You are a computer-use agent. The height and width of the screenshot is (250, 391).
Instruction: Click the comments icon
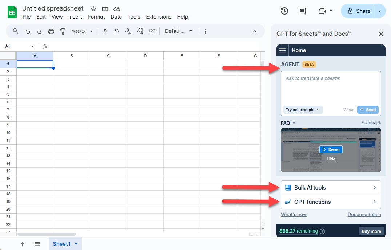click(x=302, y=11)
